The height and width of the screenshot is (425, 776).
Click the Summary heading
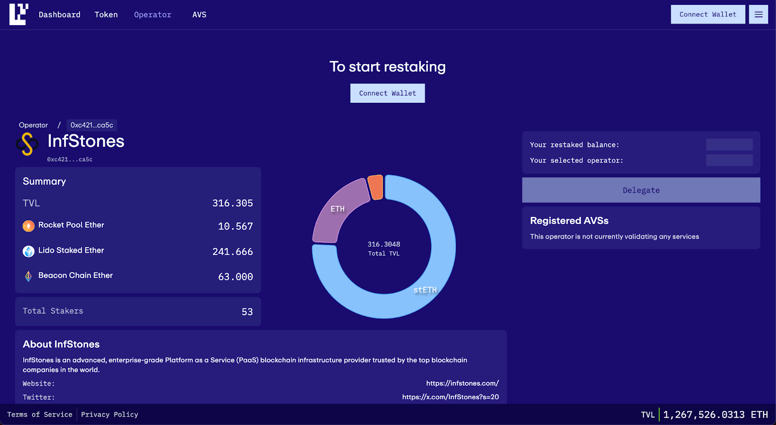point(44,181)
